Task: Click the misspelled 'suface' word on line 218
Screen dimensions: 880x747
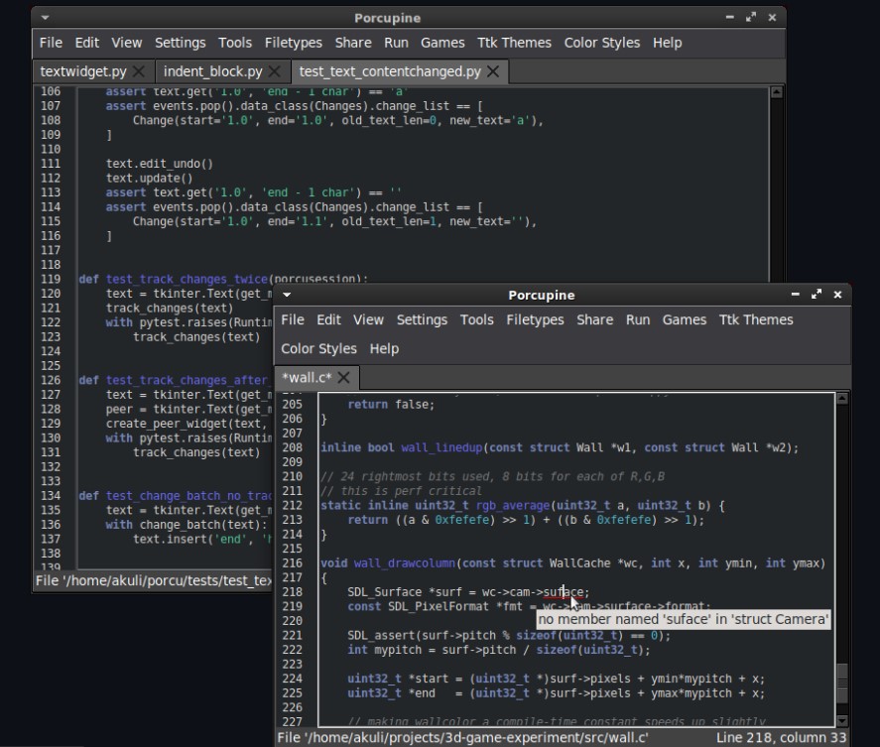Action: [x=564, y=592]
